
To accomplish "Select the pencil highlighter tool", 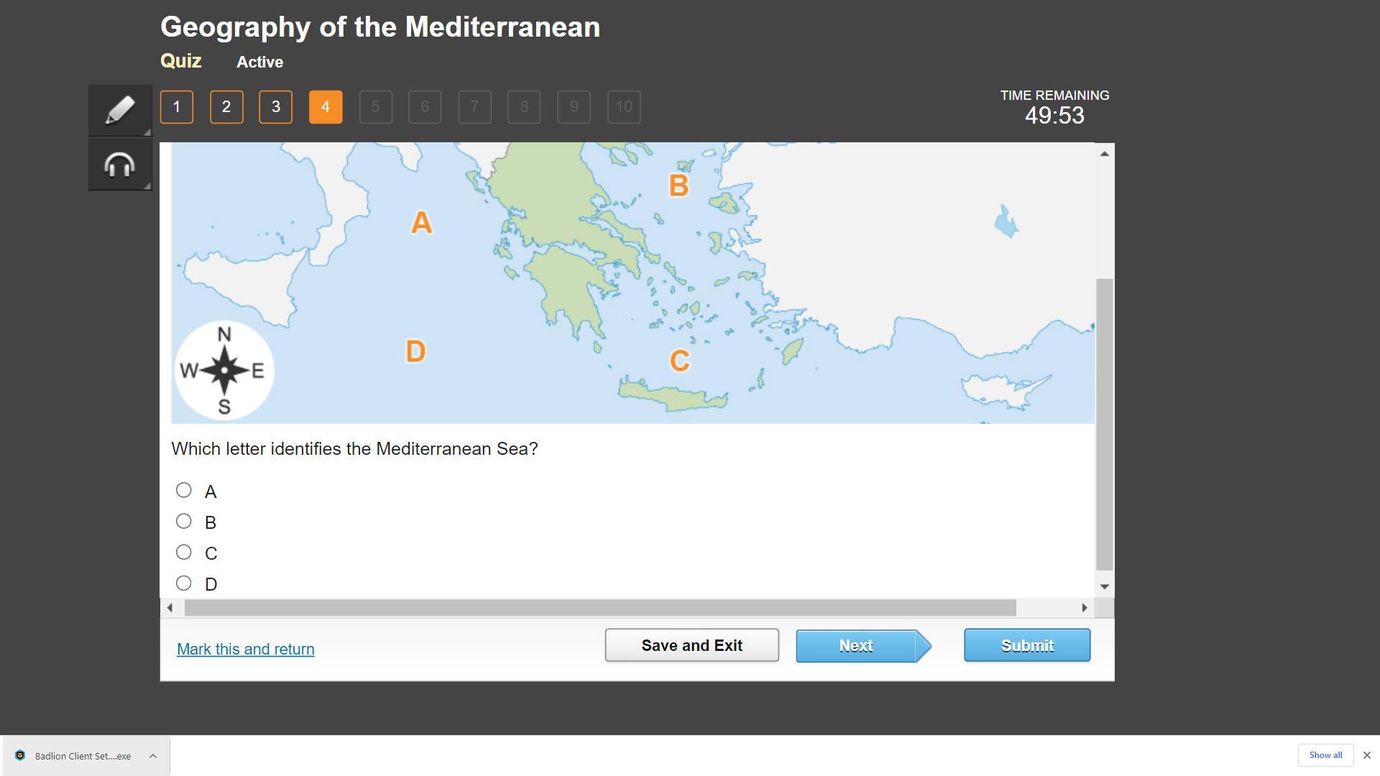I will click(x=120, y=110).
